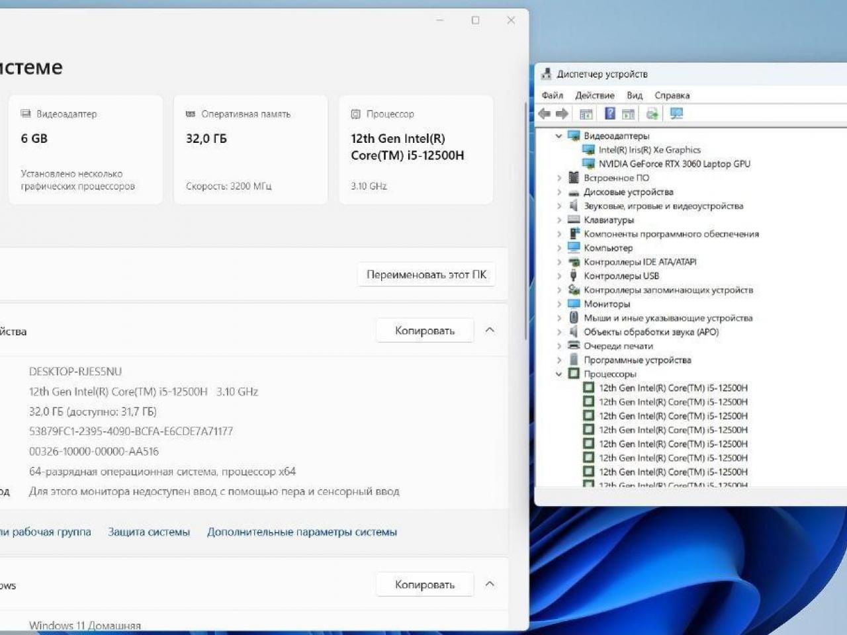Click the Компоненты программного обеспечения icon

(x=574, y=233)
